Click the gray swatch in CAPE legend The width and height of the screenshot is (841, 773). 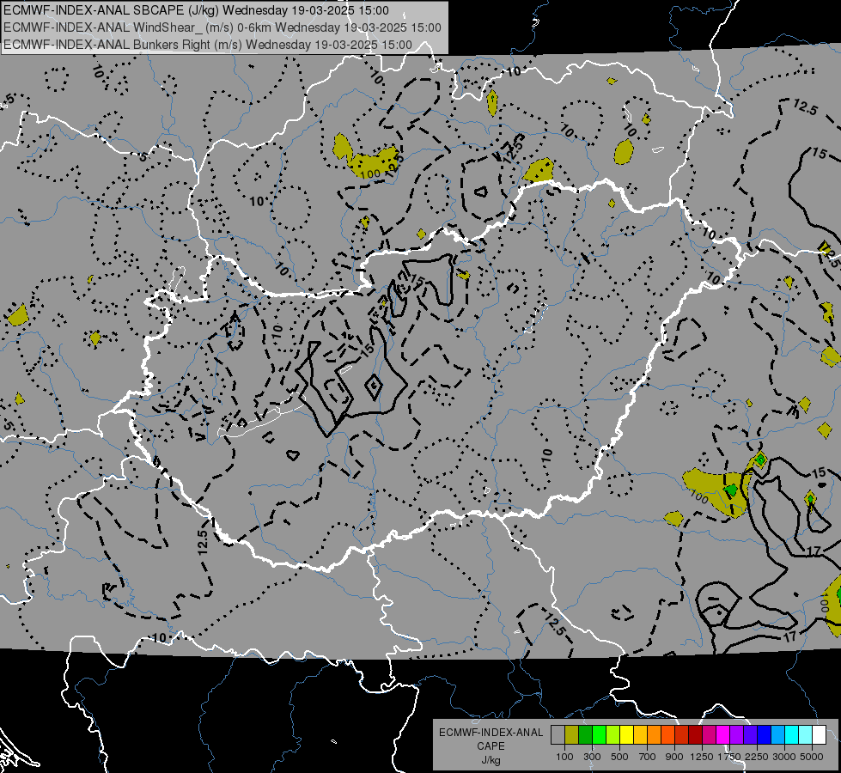[558, 735]
